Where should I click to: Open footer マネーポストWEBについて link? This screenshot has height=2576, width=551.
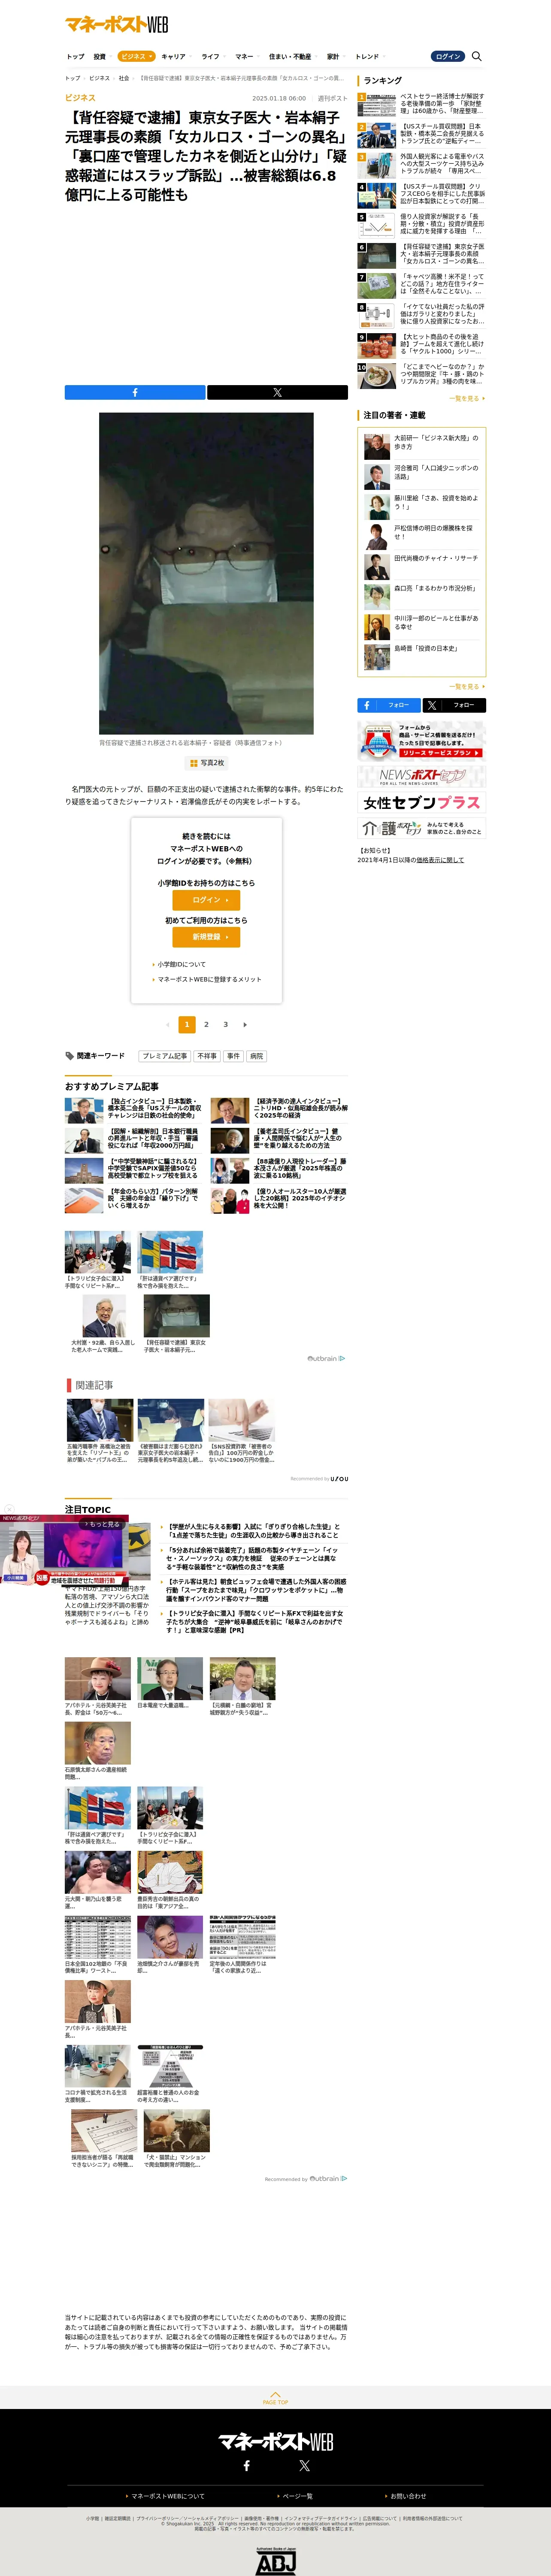pos(165,2496)
